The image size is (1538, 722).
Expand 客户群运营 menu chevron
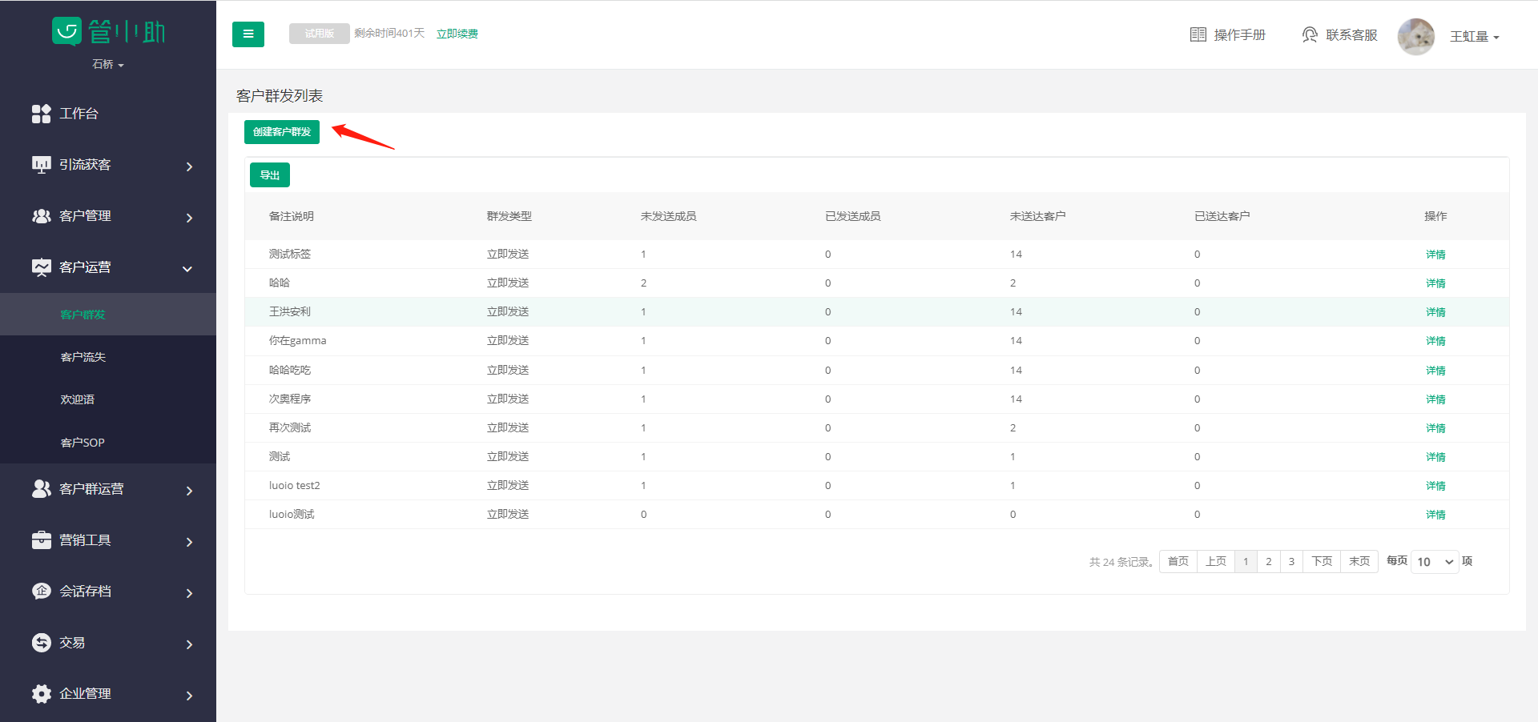pos(189,491)
